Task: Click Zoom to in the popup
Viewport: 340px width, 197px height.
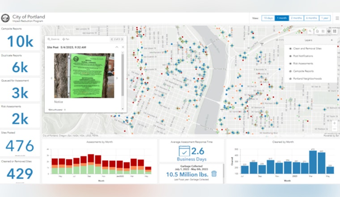Action: pyautogui.click(x=53, y=39)
